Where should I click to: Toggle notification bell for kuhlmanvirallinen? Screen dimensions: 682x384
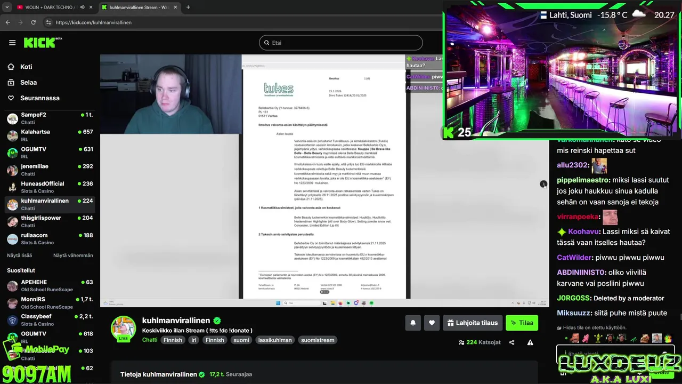pos(412,323)
